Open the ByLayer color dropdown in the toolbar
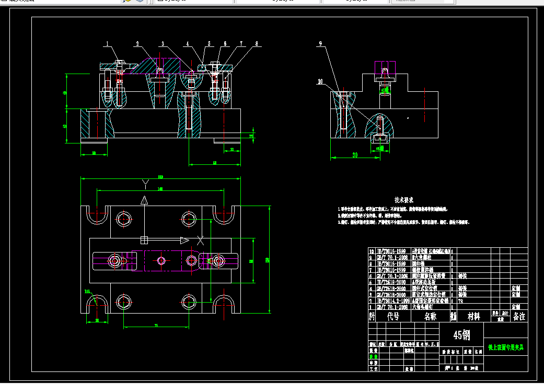 193,1
